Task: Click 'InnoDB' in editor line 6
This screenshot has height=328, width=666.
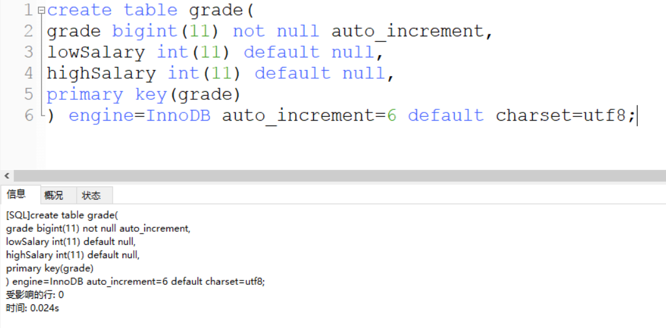Action: 178,116
